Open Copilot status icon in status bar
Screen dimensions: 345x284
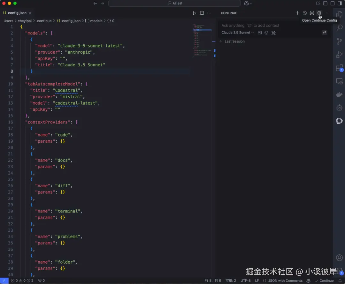coord(309,281)
